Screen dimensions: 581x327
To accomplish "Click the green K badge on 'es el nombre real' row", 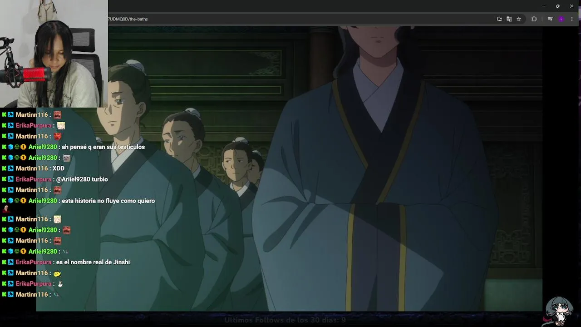I will tap(4, 262).
